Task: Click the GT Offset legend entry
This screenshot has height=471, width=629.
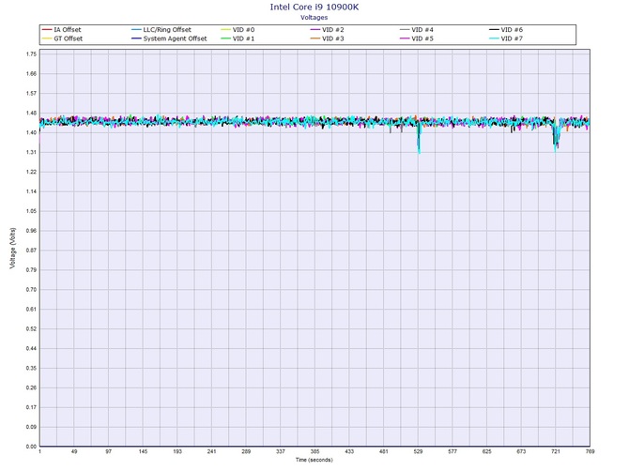Action: tap(62, 38)
